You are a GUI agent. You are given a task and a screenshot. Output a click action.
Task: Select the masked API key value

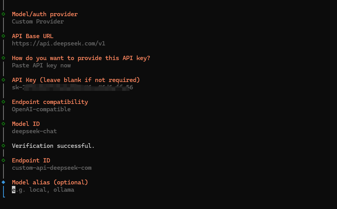(72, 87)
